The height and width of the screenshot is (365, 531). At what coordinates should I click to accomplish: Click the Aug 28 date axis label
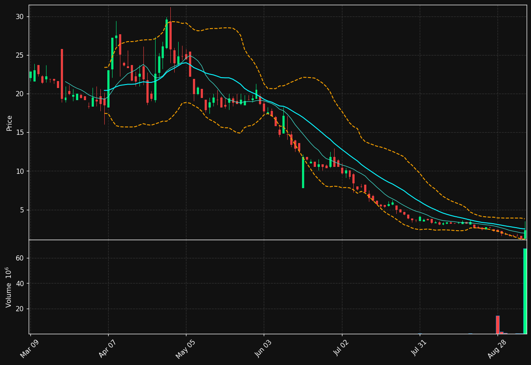(x=497, y=349)
